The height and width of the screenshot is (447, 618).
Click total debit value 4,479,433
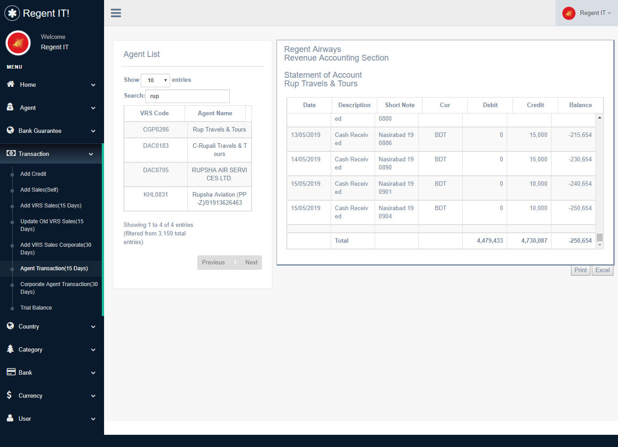coord(490,241)
